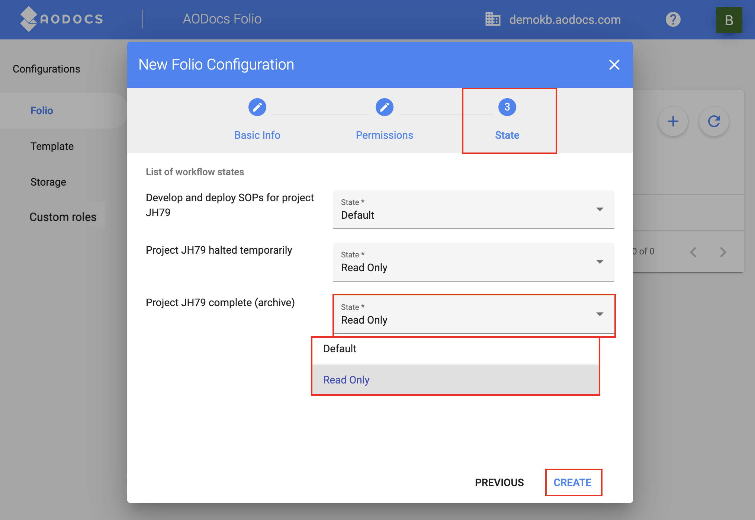
Task: Click the PREVIOUS button
Action: point(499,482)
